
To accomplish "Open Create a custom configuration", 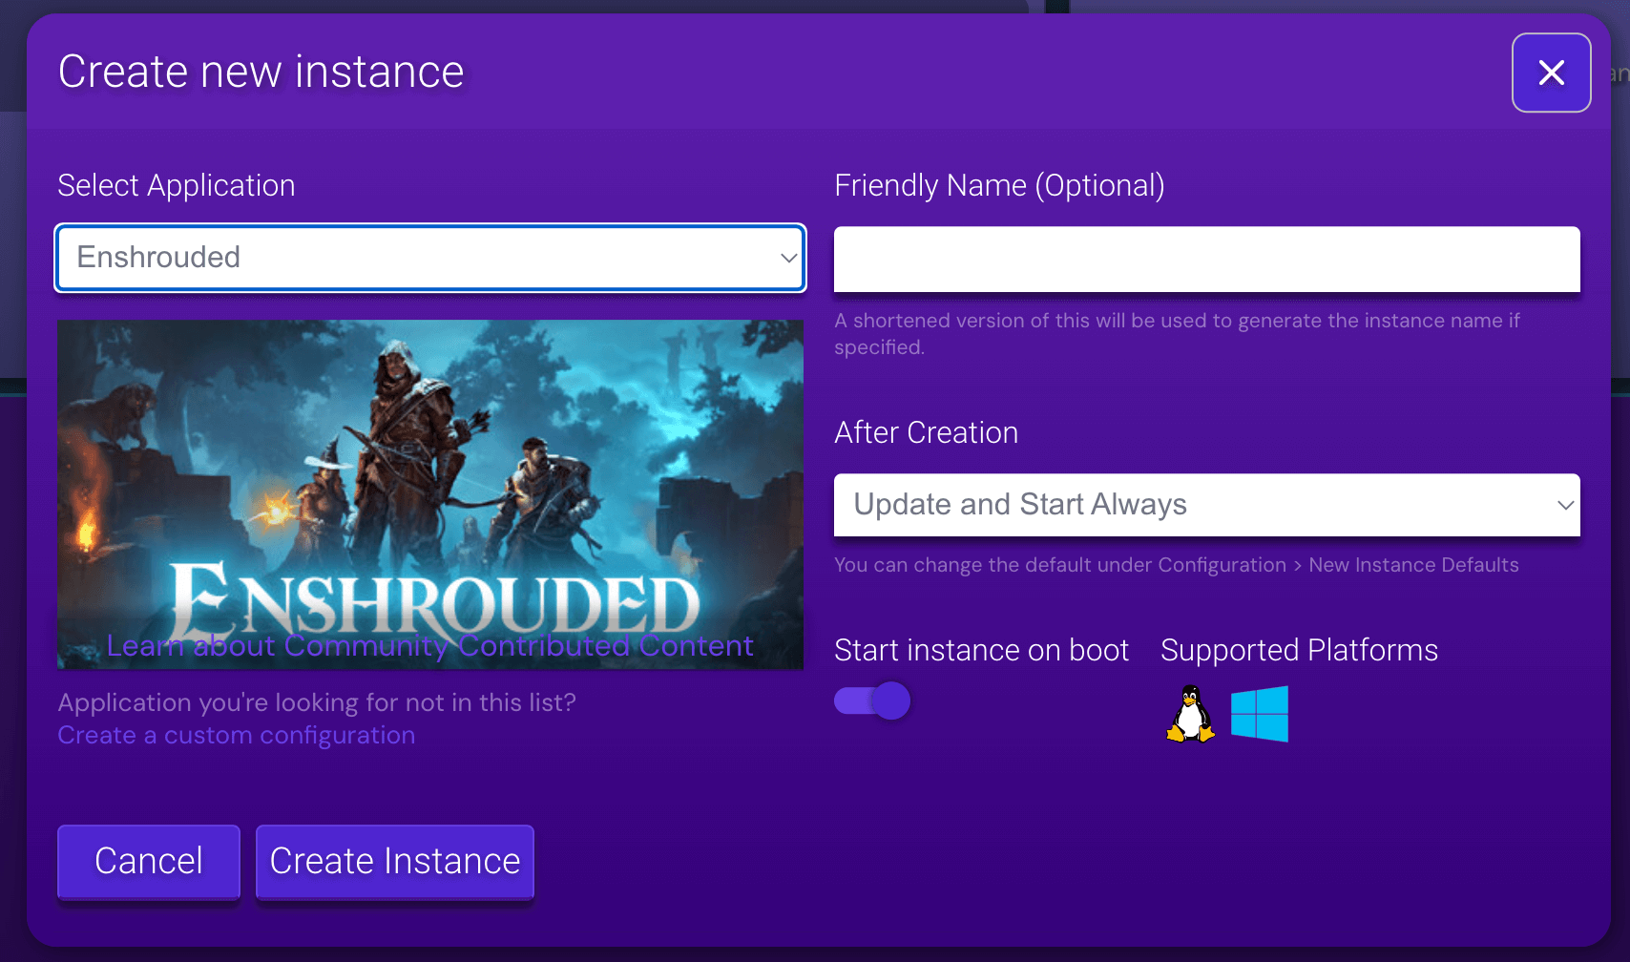I will [x=236, y=735].
